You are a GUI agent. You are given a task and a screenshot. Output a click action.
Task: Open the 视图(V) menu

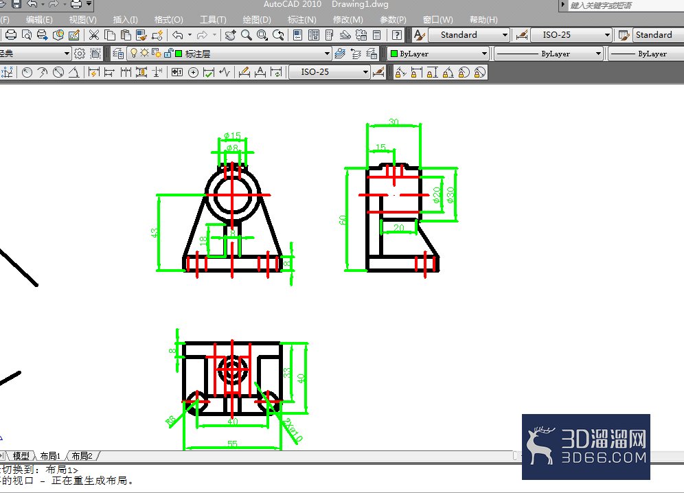(x=82, y=20)
